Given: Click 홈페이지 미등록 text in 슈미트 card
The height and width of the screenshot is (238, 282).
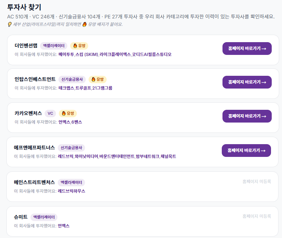Looking at the screenshot, I should (x=256, y=216).
